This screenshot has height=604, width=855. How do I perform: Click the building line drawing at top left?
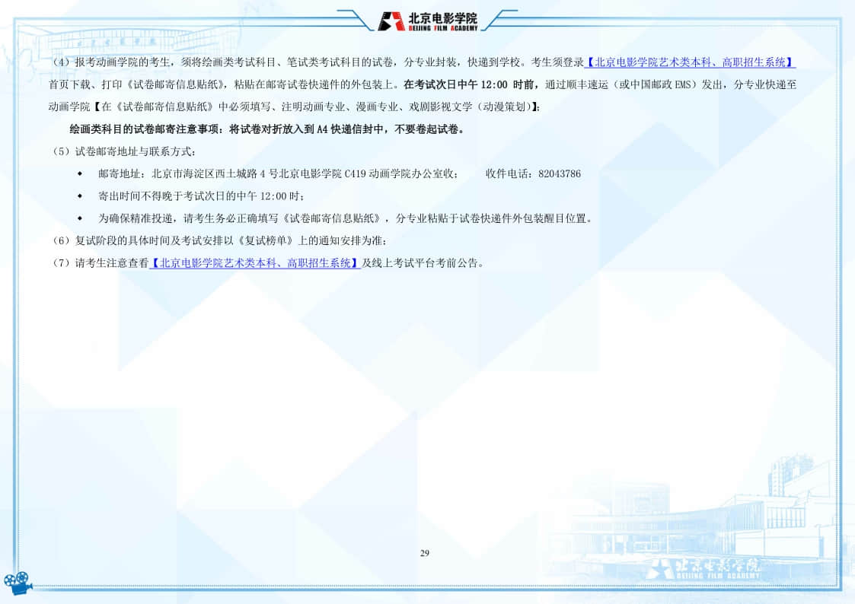tap(76, 42)
